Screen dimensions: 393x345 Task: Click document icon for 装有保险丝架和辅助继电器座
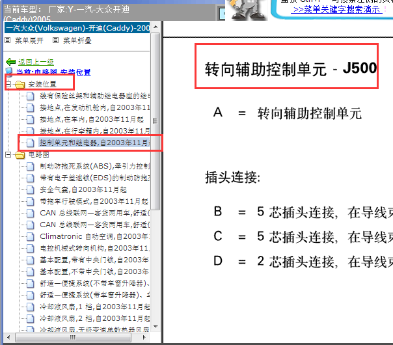coord(31,96)
